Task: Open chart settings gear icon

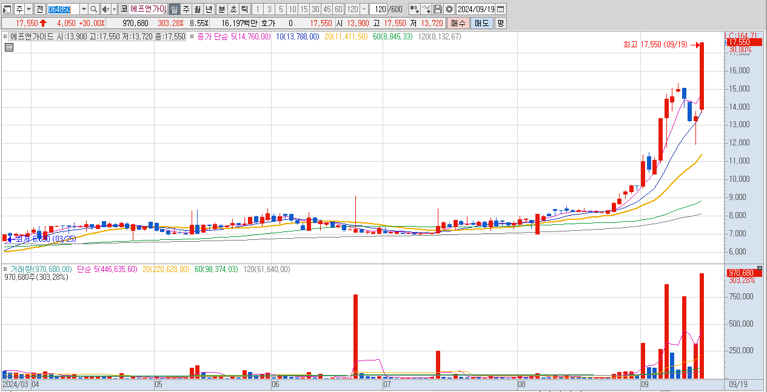Action: click(x=449, y=9)
